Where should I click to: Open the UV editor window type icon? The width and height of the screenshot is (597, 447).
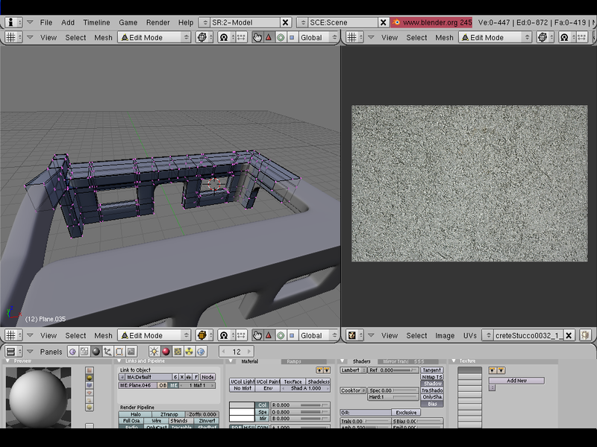351,335
